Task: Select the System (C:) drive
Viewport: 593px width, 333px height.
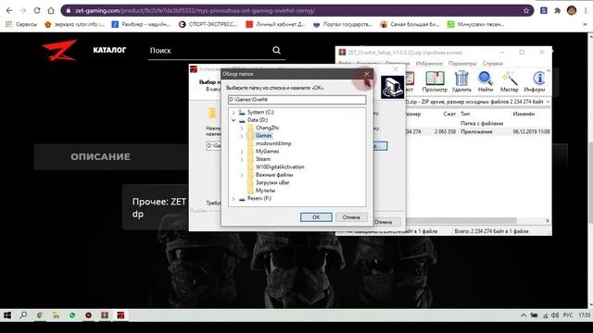Action: coord(260,112)
